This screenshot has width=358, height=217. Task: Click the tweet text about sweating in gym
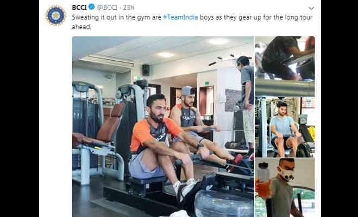pyautogui.click(x=192, y=22)
